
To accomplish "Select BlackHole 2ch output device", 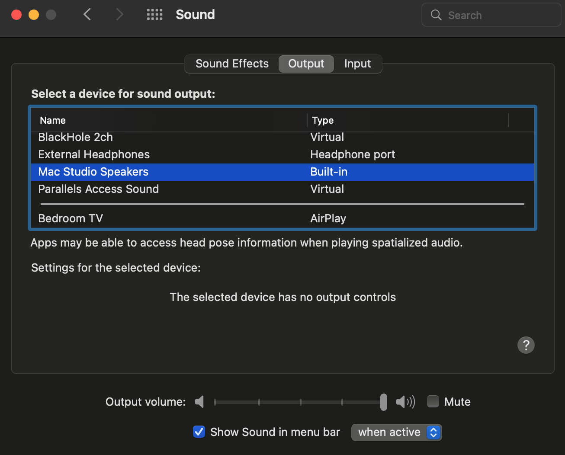I will click(76, 138).
